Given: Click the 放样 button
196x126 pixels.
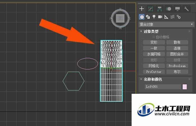Looking at the screenshot, I should pyautogui.click(x=177, y=60).
